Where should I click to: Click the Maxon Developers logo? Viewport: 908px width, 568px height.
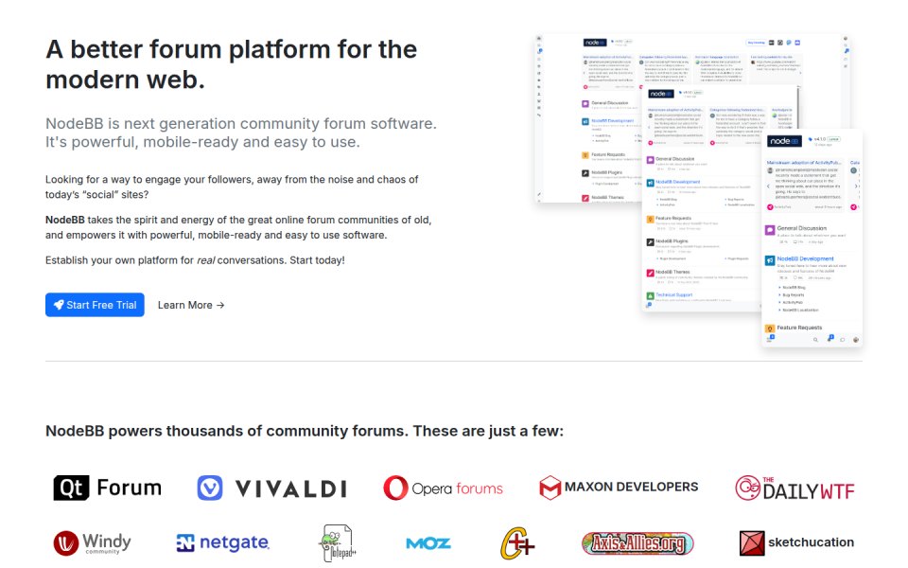point(619,488)
